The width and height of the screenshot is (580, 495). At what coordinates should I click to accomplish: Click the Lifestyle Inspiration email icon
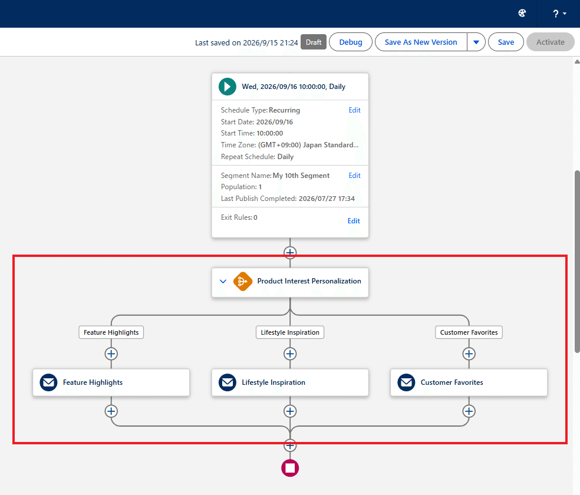point(228,382)
